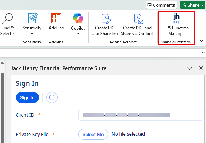This screenshot has width=206, height=143.
Task: Click Create PDF and Share via Outlook
Action: 137,25
